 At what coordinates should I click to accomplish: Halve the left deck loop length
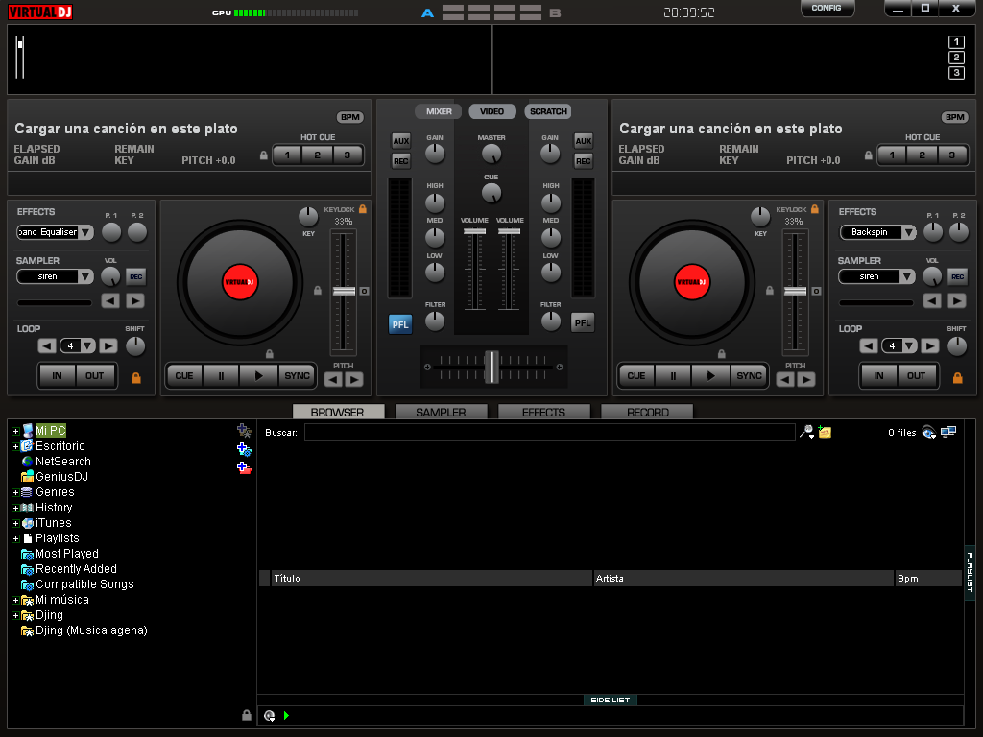47,345
